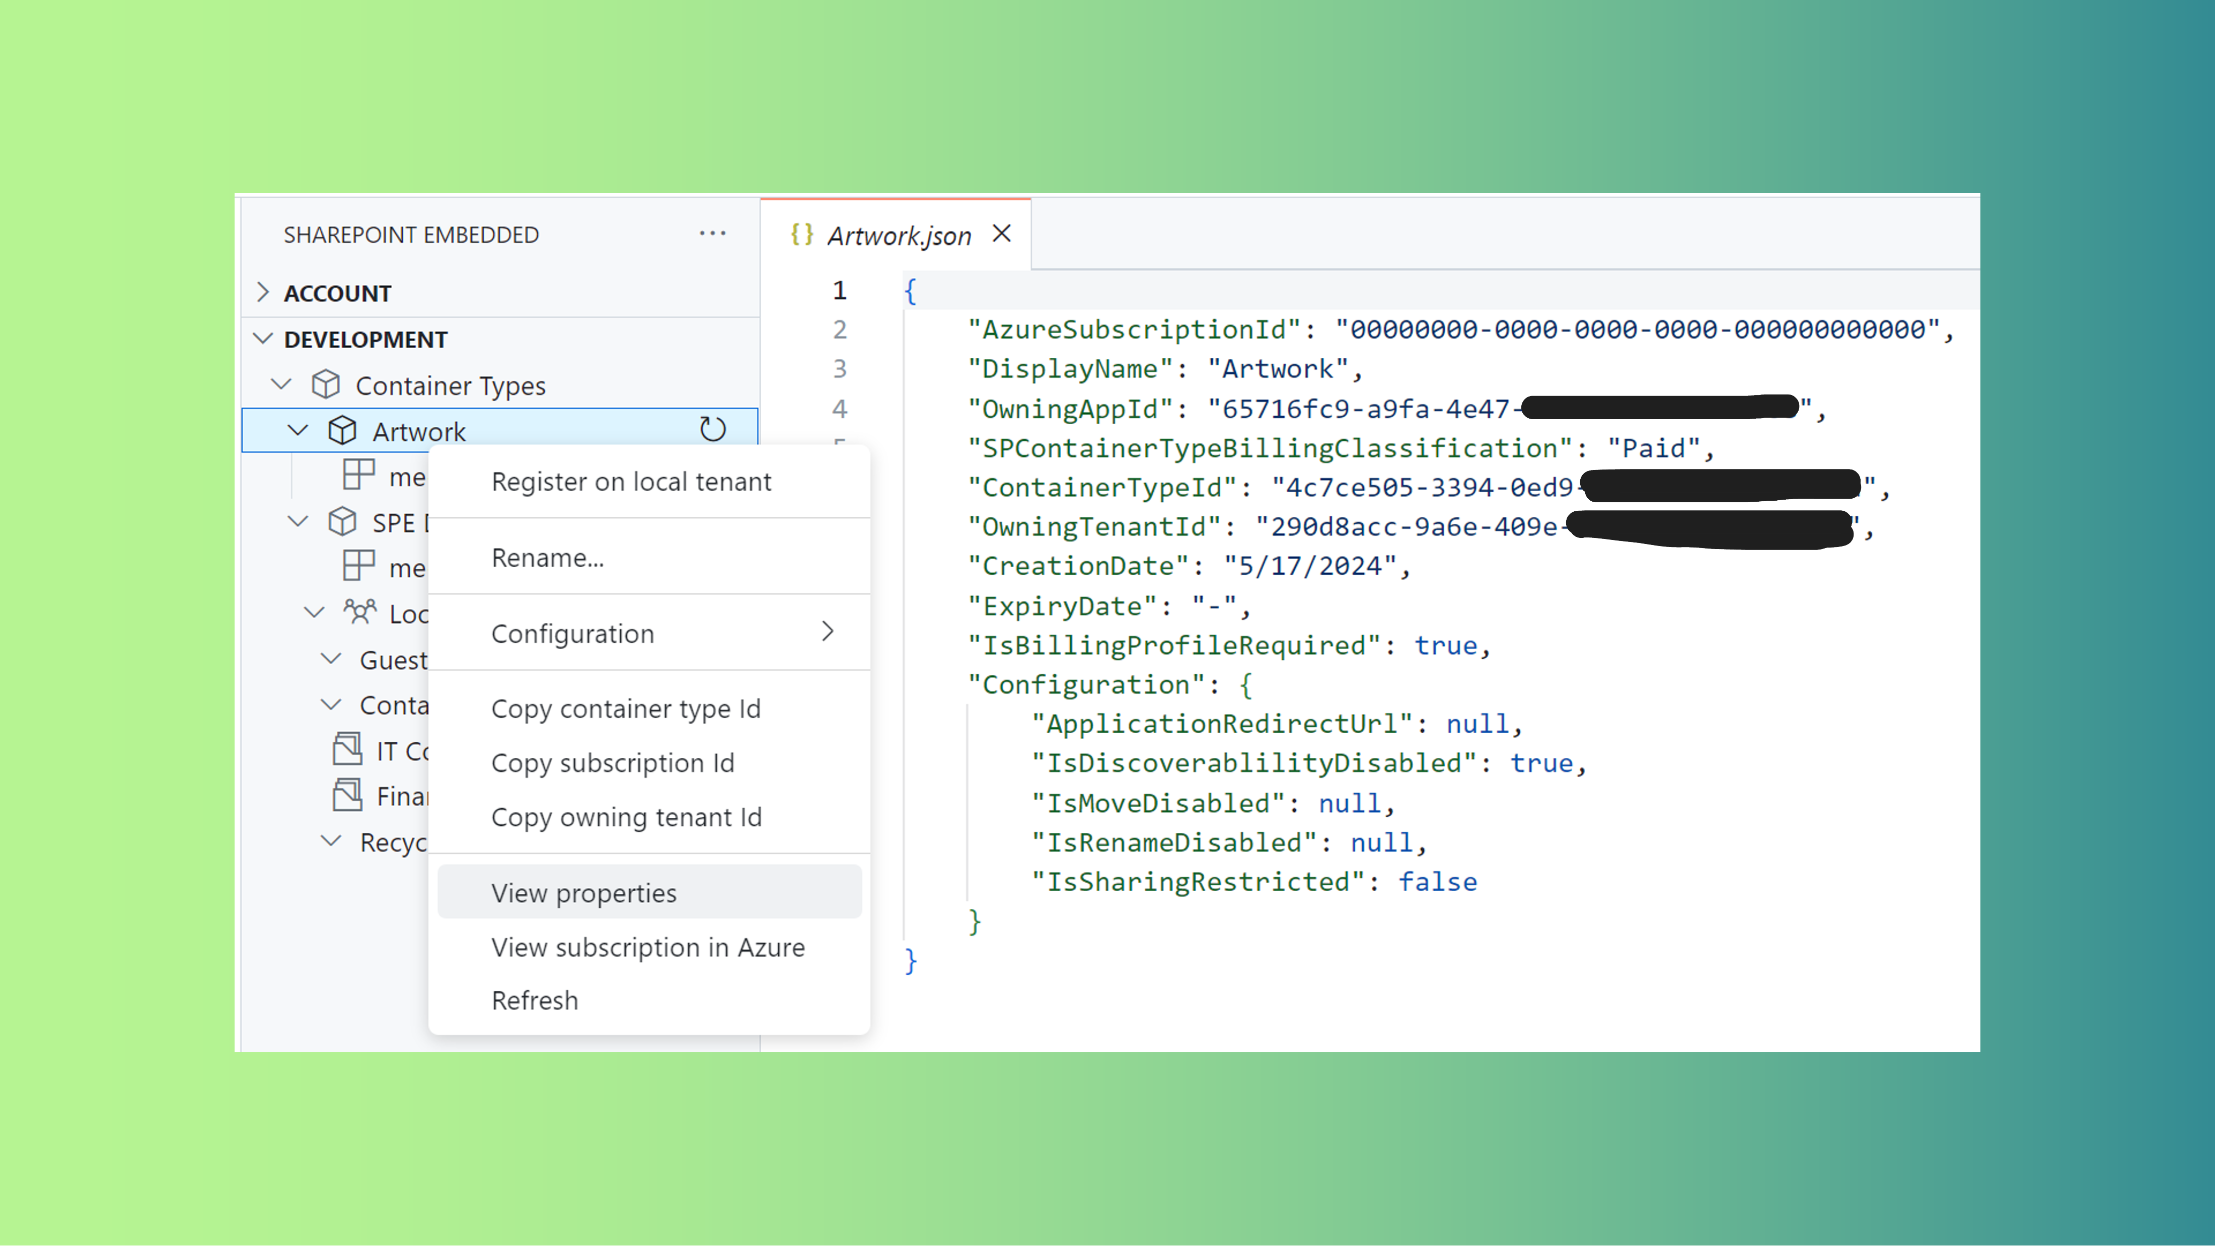
Task: Click the refresh icon next to Artwork
Action: click(712, 430)
